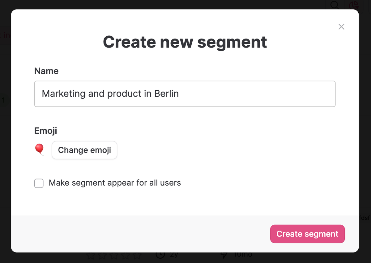Click the Emoji section label

[45, 131]
